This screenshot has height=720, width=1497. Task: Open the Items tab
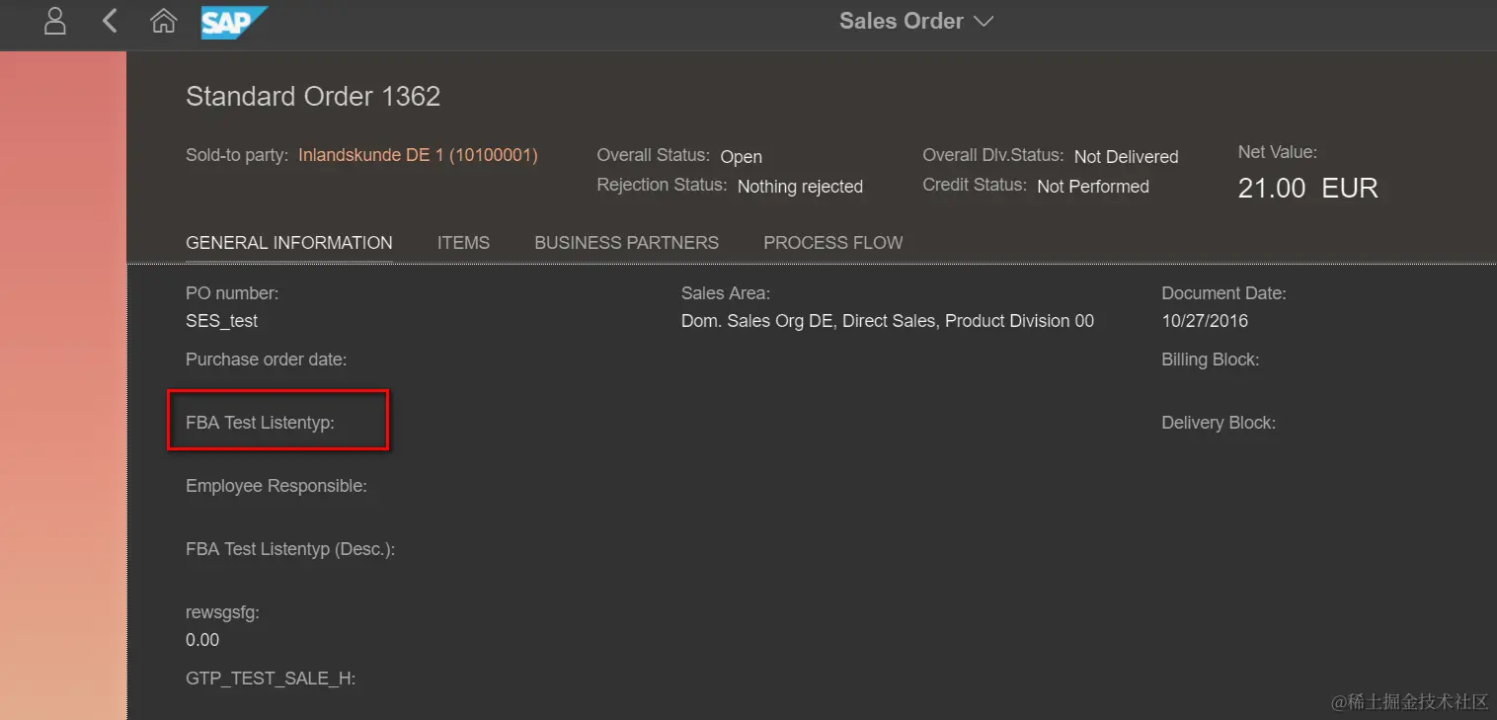tap(463, 243)
